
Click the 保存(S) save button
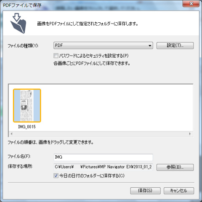point(145,191)
